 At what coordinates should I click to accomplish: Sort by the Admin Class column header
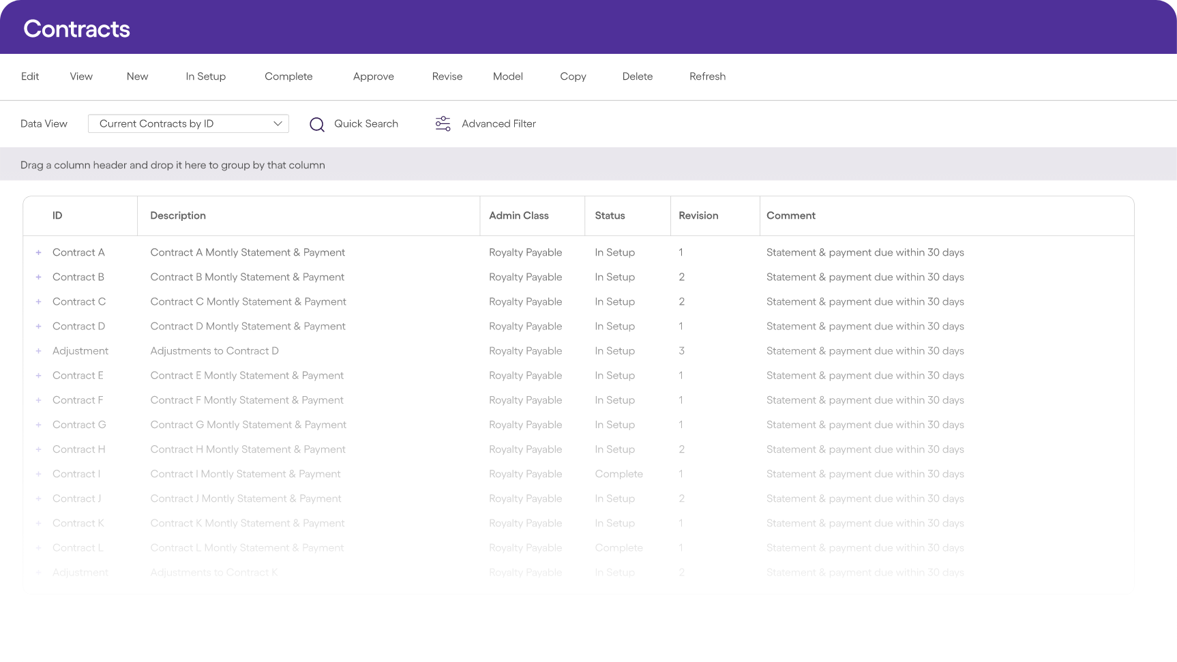[519, 215]
